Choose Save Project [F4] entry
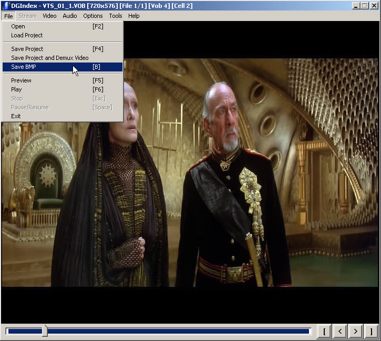The width and height of the screenshot is (381, 341). 63,49
